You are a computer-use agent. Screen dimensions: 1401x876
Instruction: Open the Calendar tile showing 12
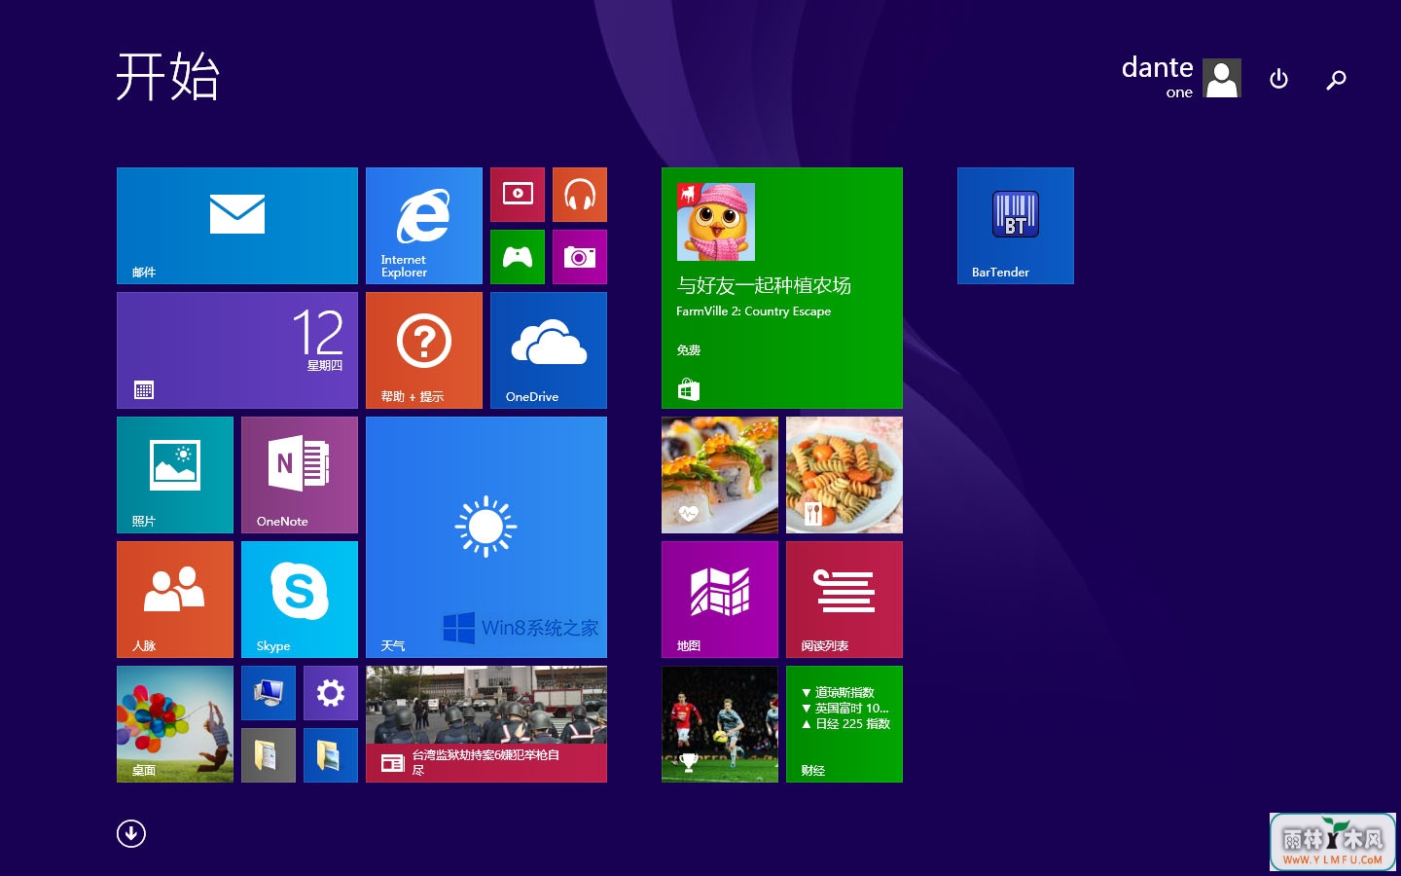click(x=237, y=350)
